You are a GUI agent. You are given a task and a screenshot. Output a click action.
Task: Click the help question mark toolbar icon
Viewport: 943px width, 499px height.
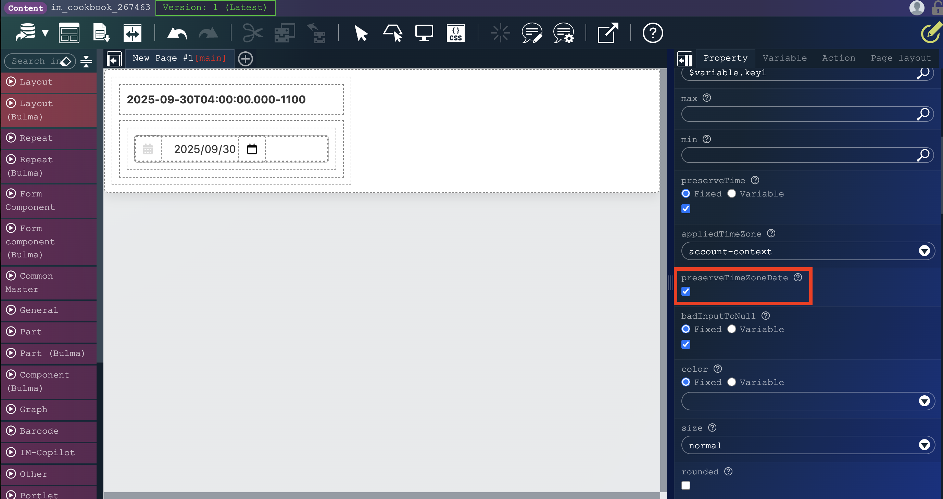(x=652, y=33)
